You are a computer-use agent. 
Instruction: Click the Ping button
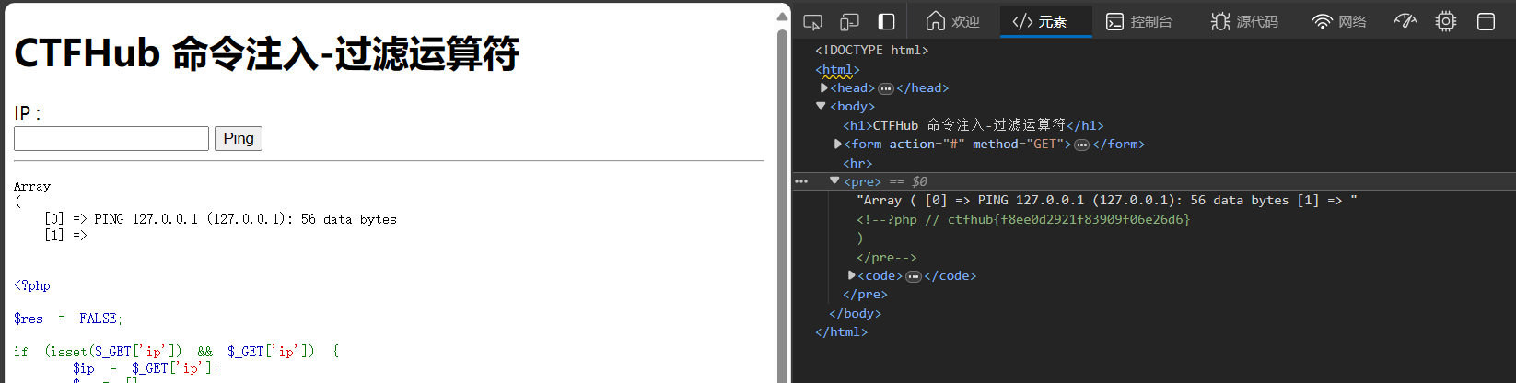[x=239, y=138]
